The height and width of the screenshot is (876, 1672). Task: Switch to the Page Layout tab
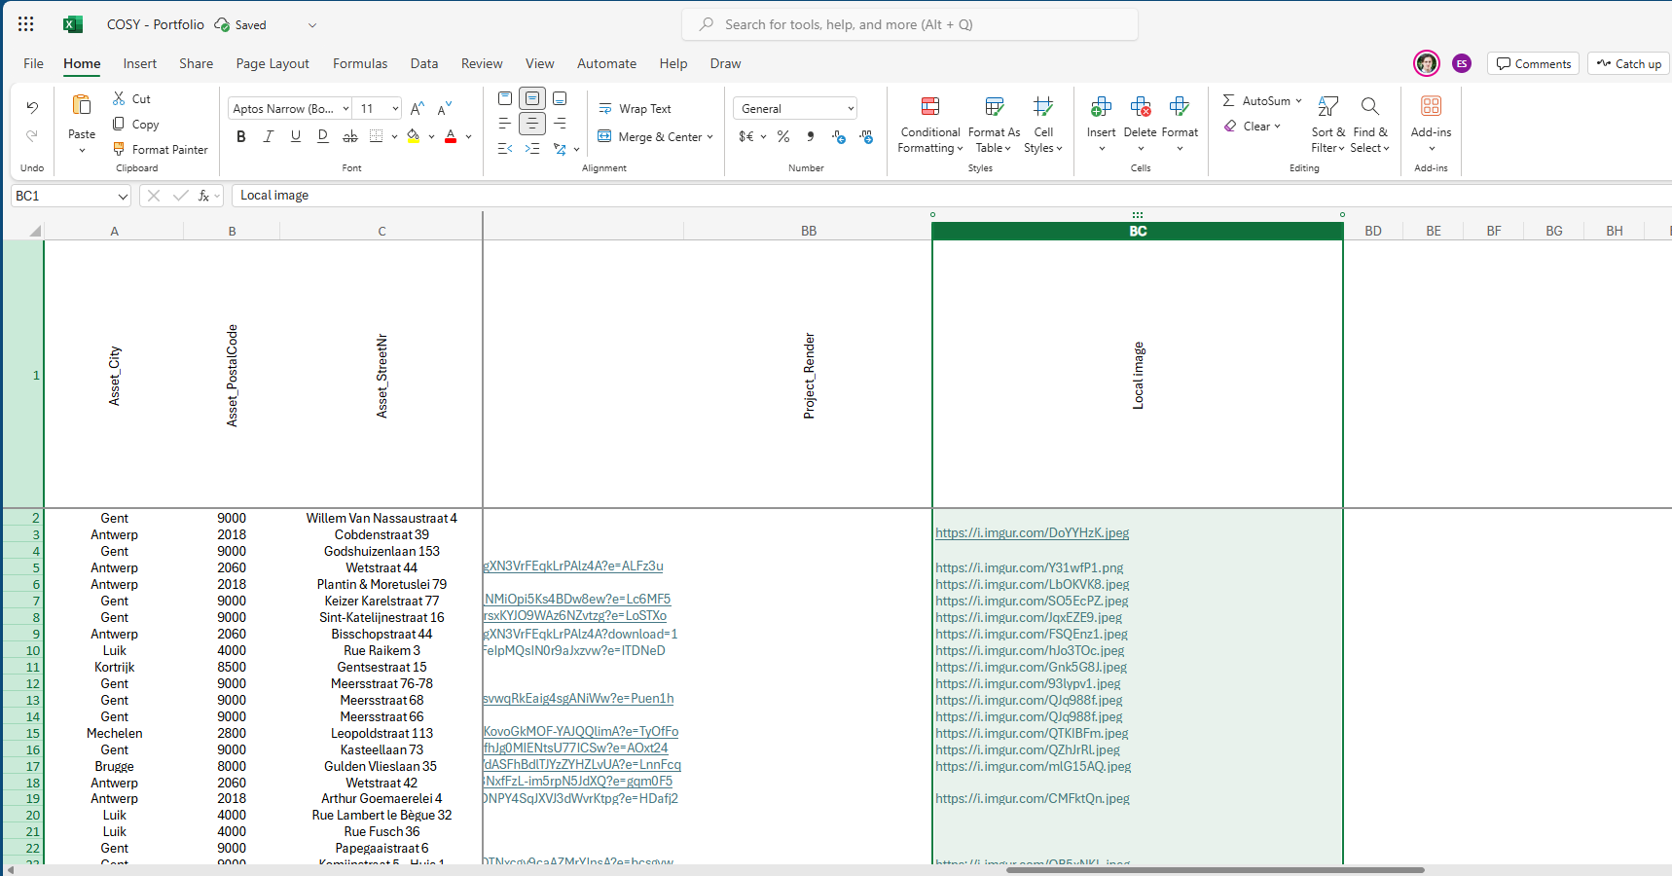pos(273,63)
